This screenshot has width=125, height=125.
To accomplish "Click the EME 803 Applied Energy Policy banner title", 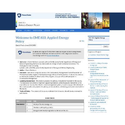I will click(x=29, y=24).
